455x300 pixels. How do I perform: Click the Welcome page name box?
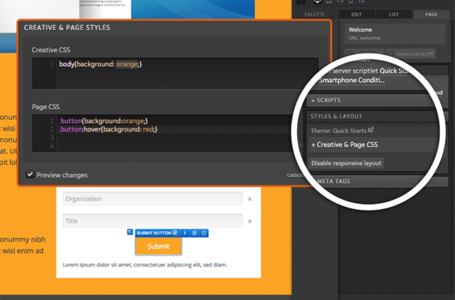point(395,34)
